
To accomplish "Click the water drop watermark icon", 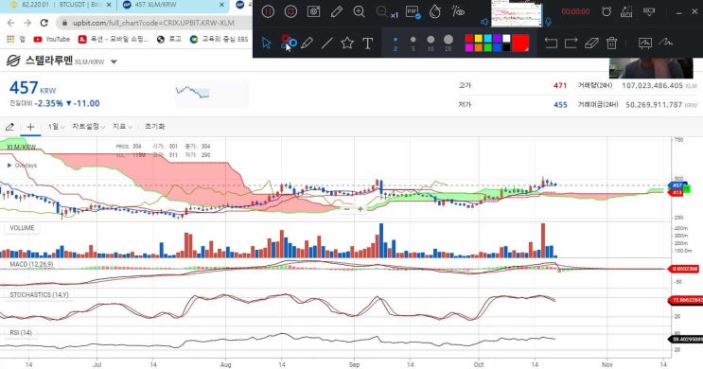I will pyautogui.click(x=435, y=11).
